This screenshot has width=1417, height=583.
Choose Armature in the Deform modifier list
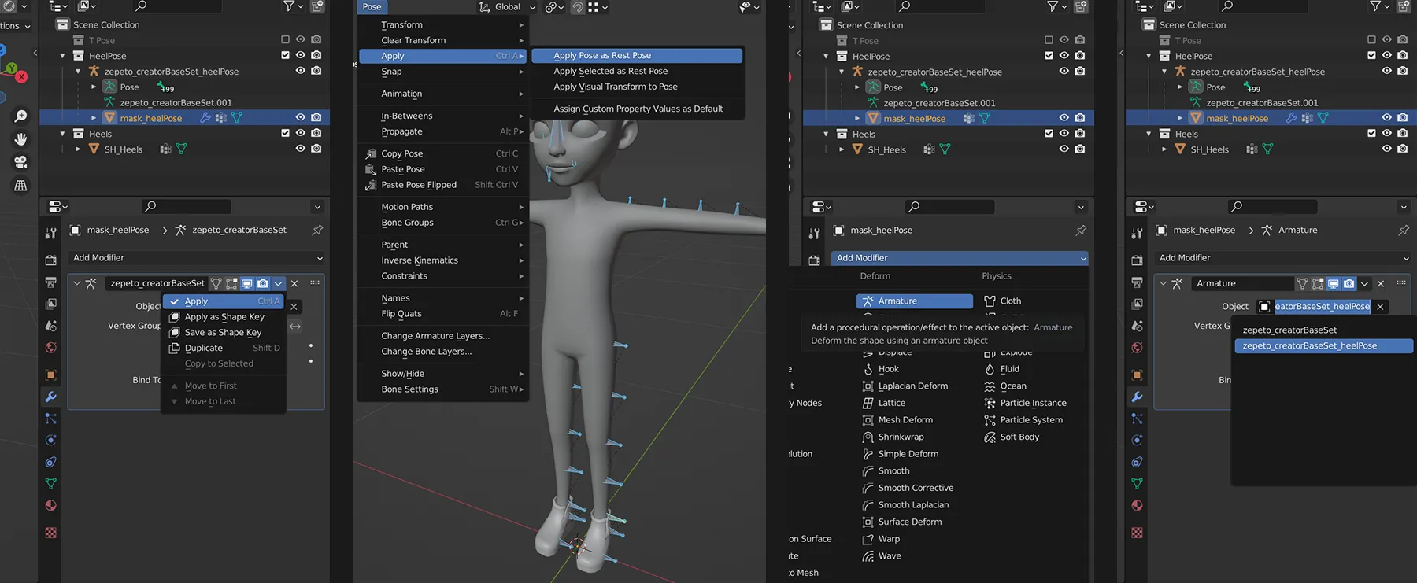(915, 301)
